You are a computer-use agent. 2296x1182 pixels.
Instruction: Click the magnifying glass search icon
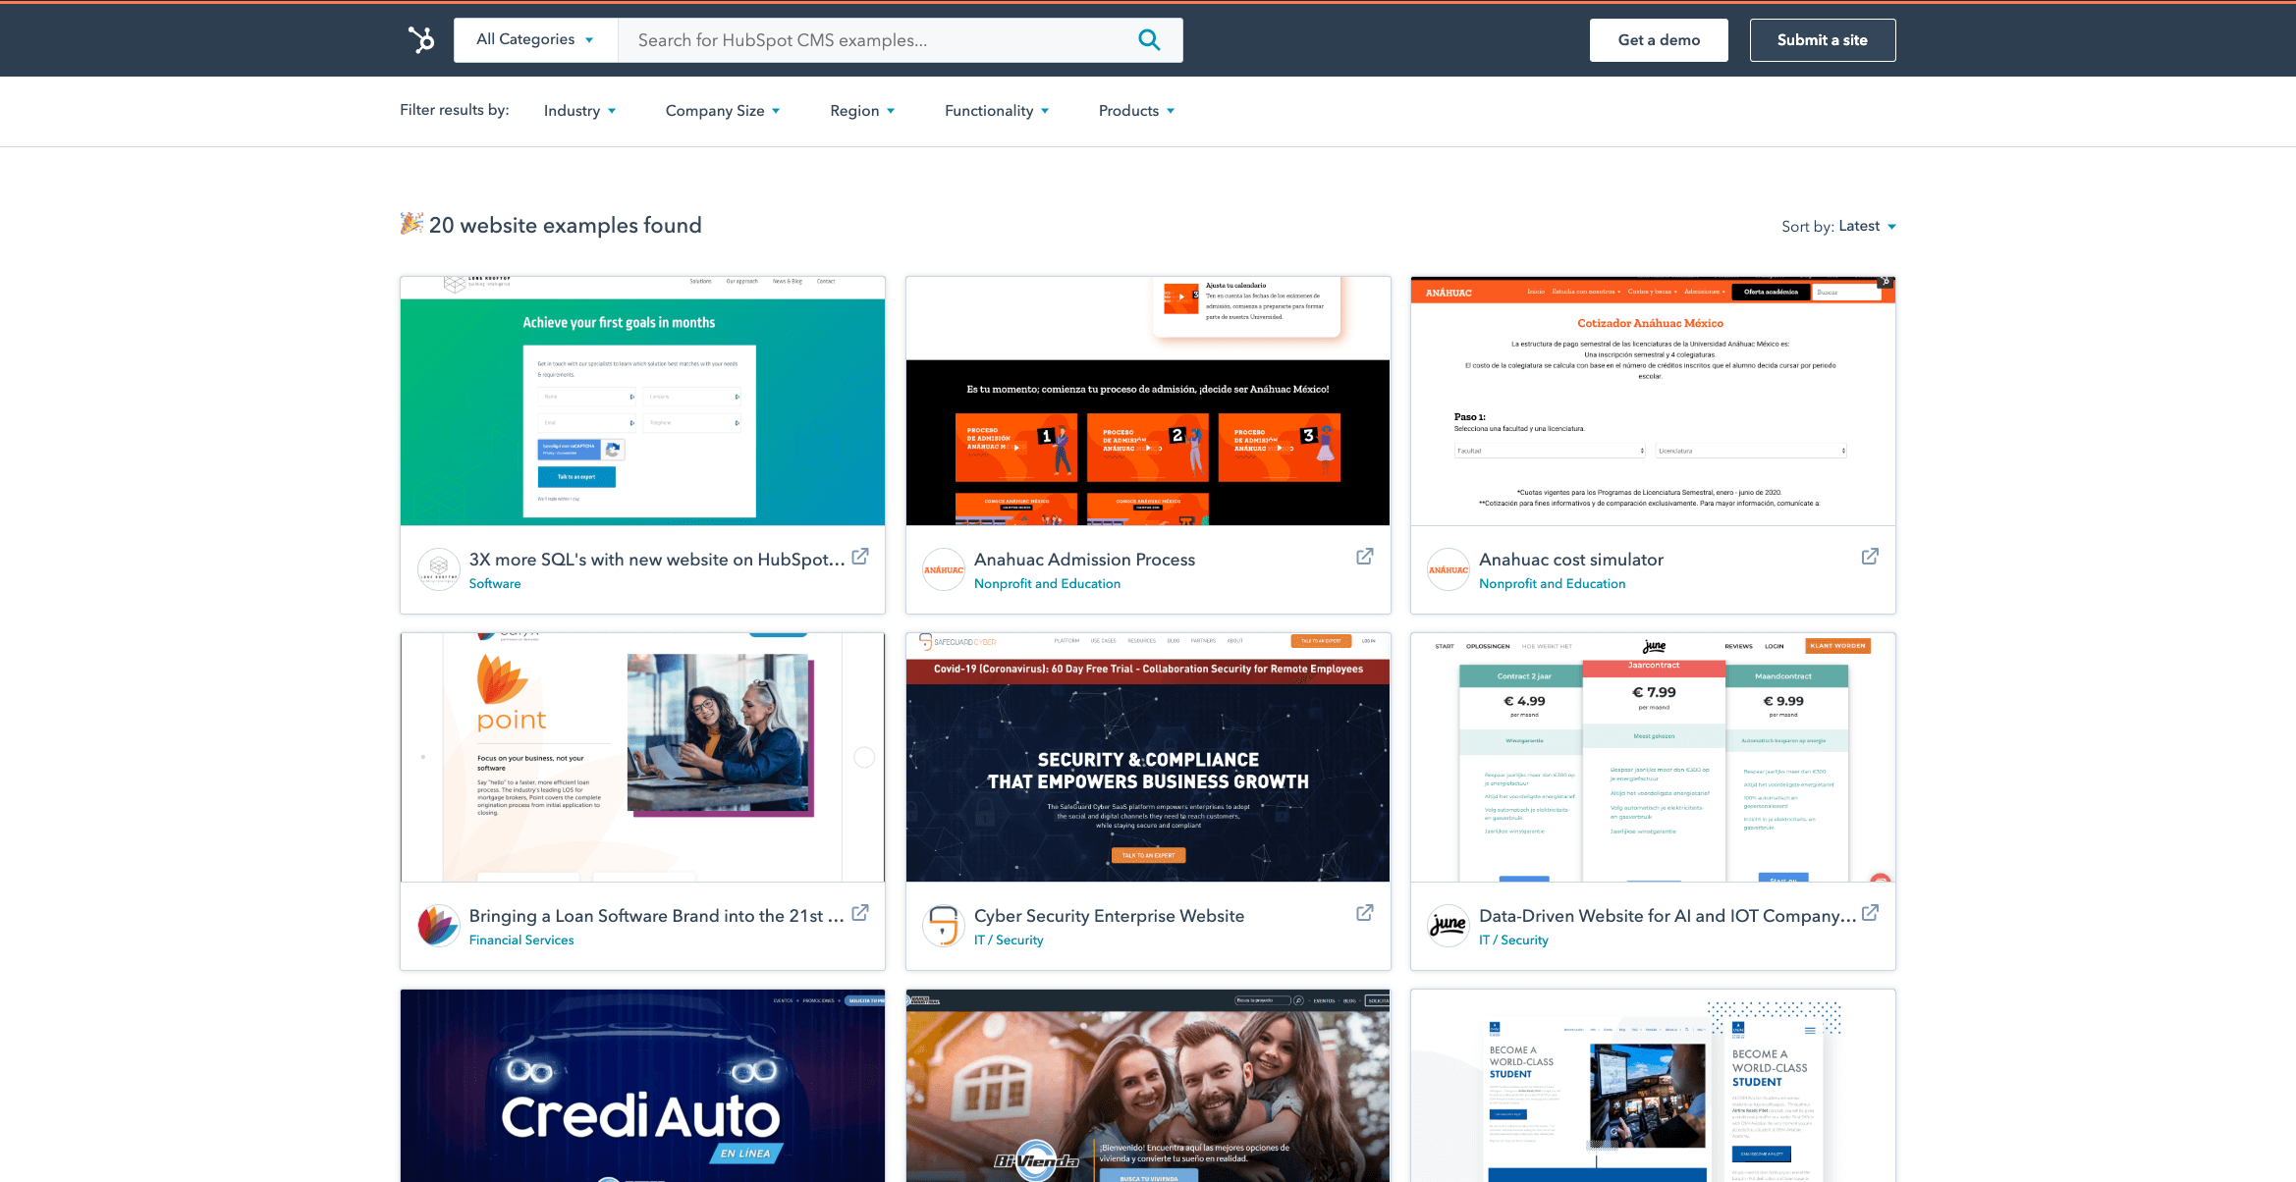click(1148, 40)
